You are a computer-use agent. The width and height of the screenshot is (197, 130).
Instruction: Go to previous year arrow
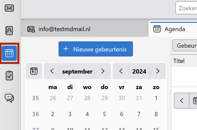point(121,71)
